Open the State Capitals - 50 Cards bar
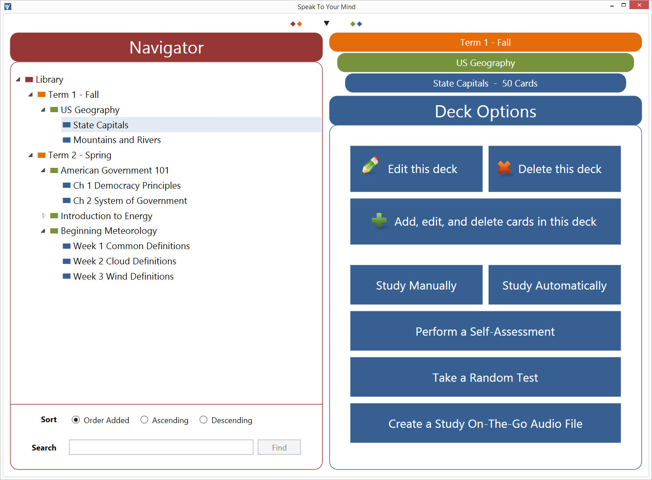 tap(486, 83)
